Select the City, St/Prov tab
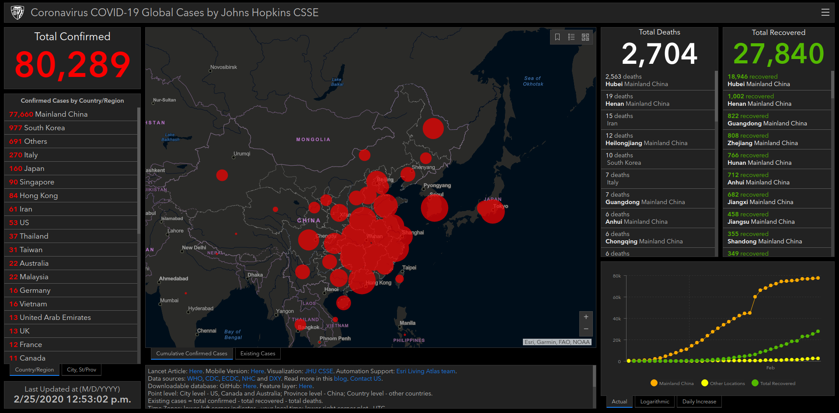This screenshot has height=413, width=839. pos(82,370)
